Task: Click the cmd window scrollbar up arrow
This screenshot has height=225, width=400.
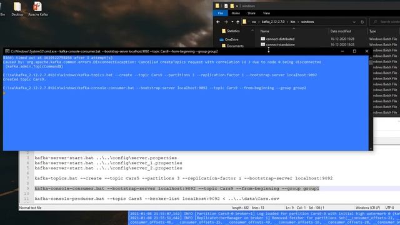Action: [x=371, y=57]
